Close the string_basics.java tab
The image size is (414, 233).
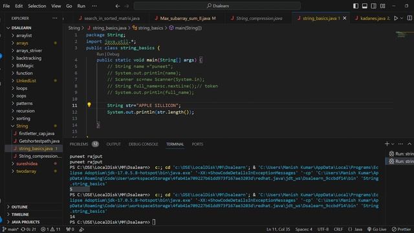(345, 18)
